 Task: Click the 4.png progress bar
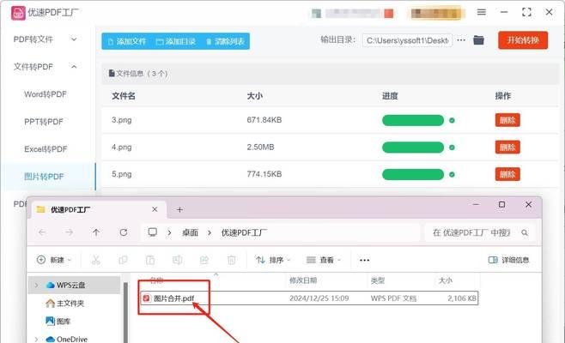pos(413,147)
